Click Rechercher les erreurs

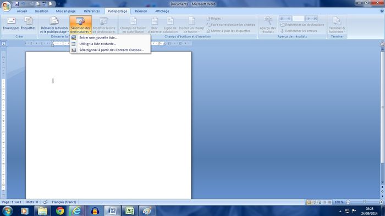pyautogui.click(x=299, y=31)
